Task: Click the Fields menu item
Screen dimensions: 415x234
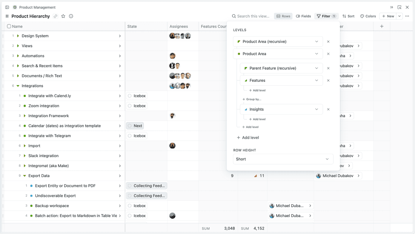Action: [x=303, y=16]
